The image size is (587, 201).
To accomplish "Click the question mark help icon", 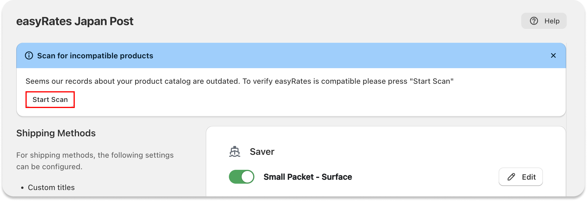I will (534, 21).
